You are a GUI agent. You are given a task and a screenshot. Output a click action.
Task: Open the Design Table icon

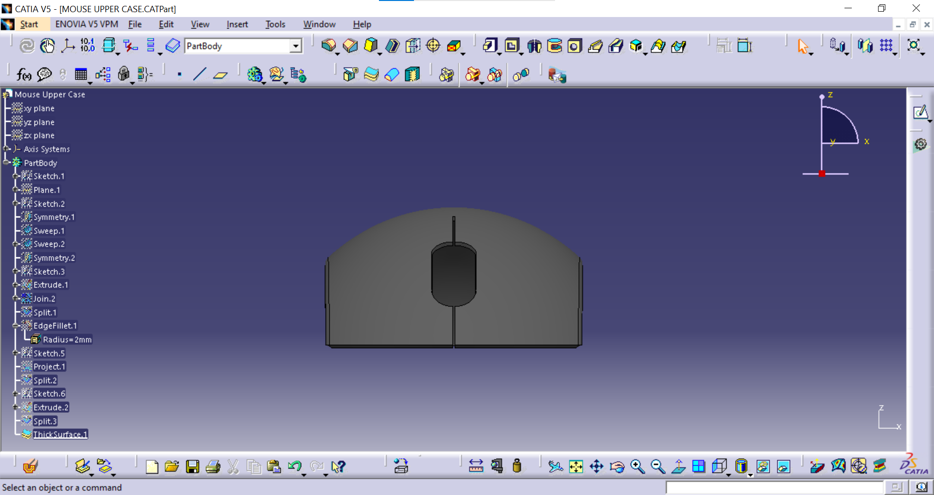81,74
